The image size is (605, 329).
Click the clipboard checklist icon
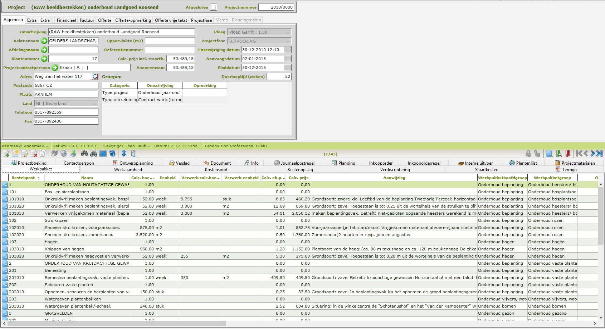tap(133, 154)
